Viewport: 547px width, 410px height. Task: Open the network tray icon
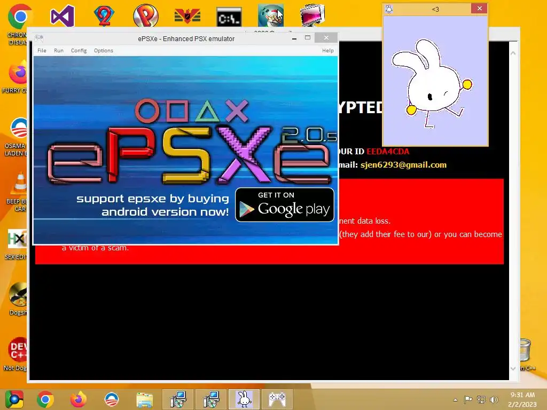481,399
